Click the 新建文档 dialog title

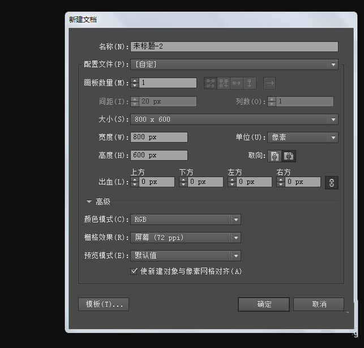coord(83,20)
